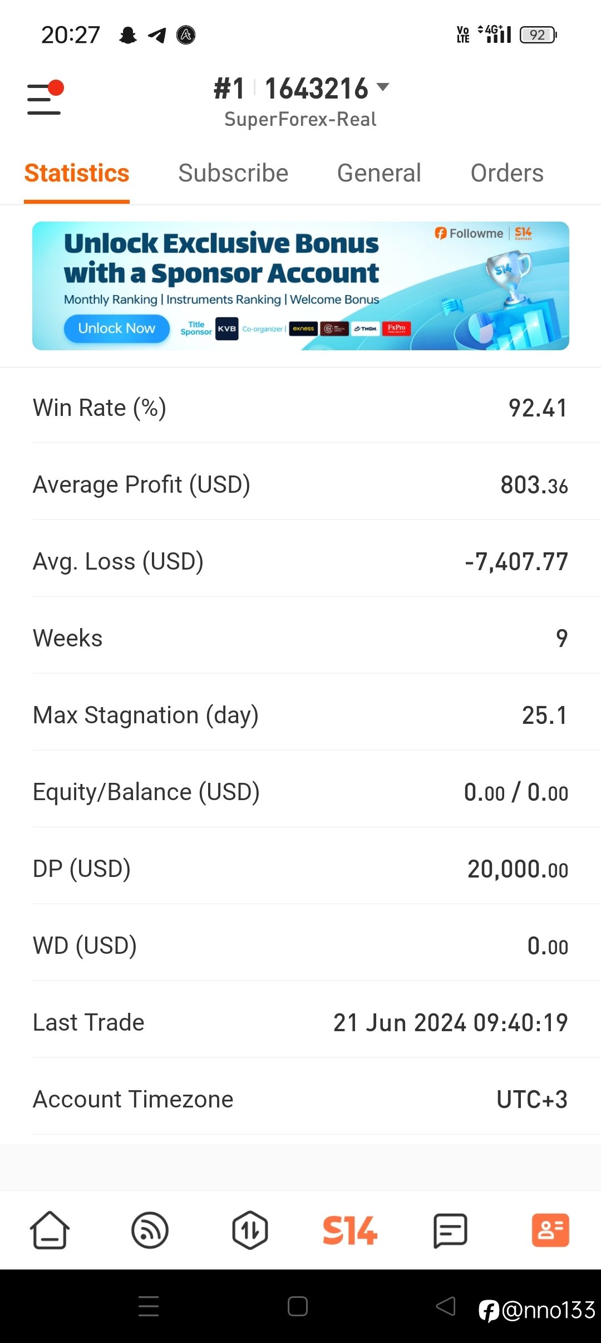
Task: Open the hamburger menu with red notification dot
Action: (45, 98)
